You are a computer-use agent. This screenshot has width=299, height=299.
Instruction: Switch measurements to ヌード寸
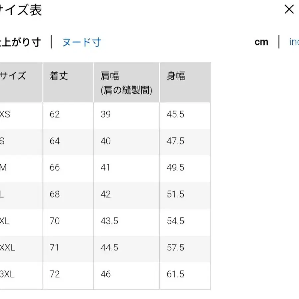[x=81, y=43]
